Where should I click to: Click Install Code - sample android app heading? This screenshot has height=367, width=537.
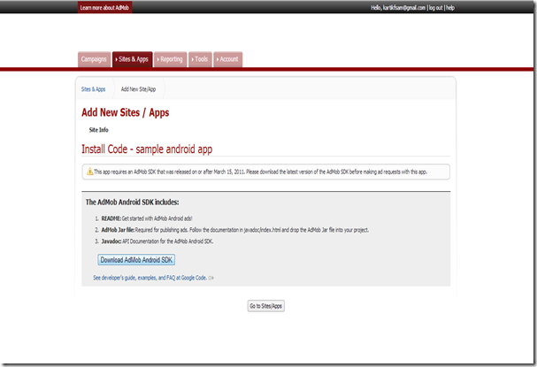[147, 149]
